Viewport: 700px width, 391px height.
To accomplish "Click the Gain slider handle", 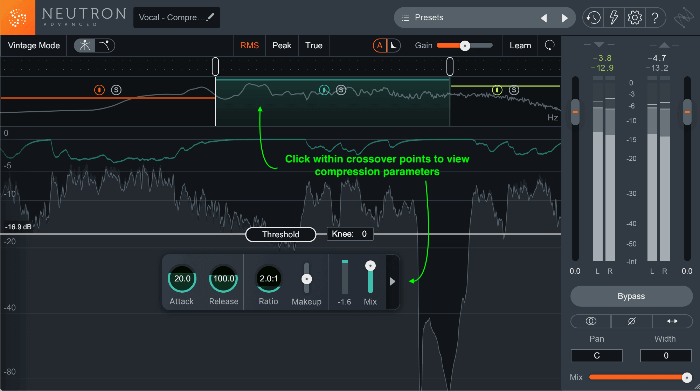I will click(x=465, y=46).
